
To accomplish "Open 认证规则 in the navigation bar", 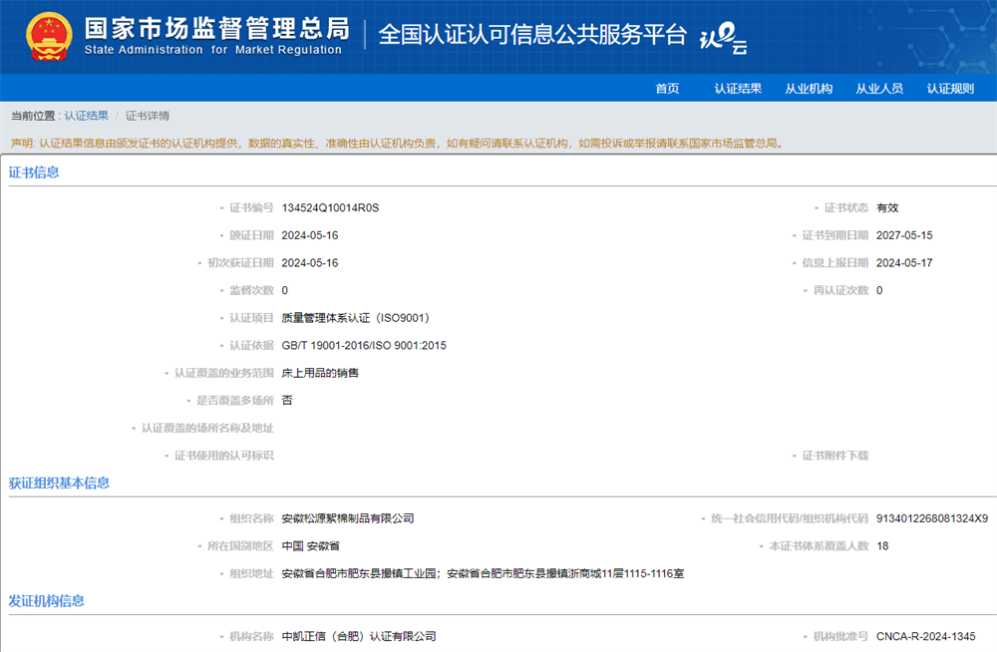I will click(950, 89).
